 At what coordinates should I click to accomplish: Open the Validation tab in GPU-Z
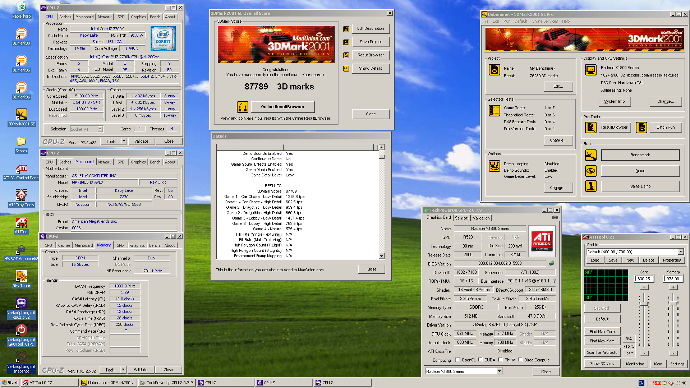click(481, 218)
